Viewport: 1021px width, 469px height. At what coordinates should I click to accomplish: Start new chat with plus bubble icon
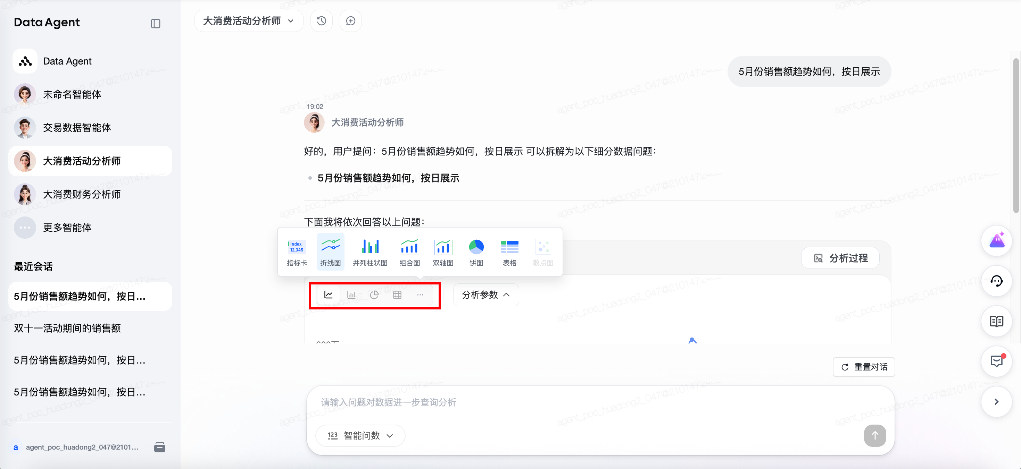[350, 21]
